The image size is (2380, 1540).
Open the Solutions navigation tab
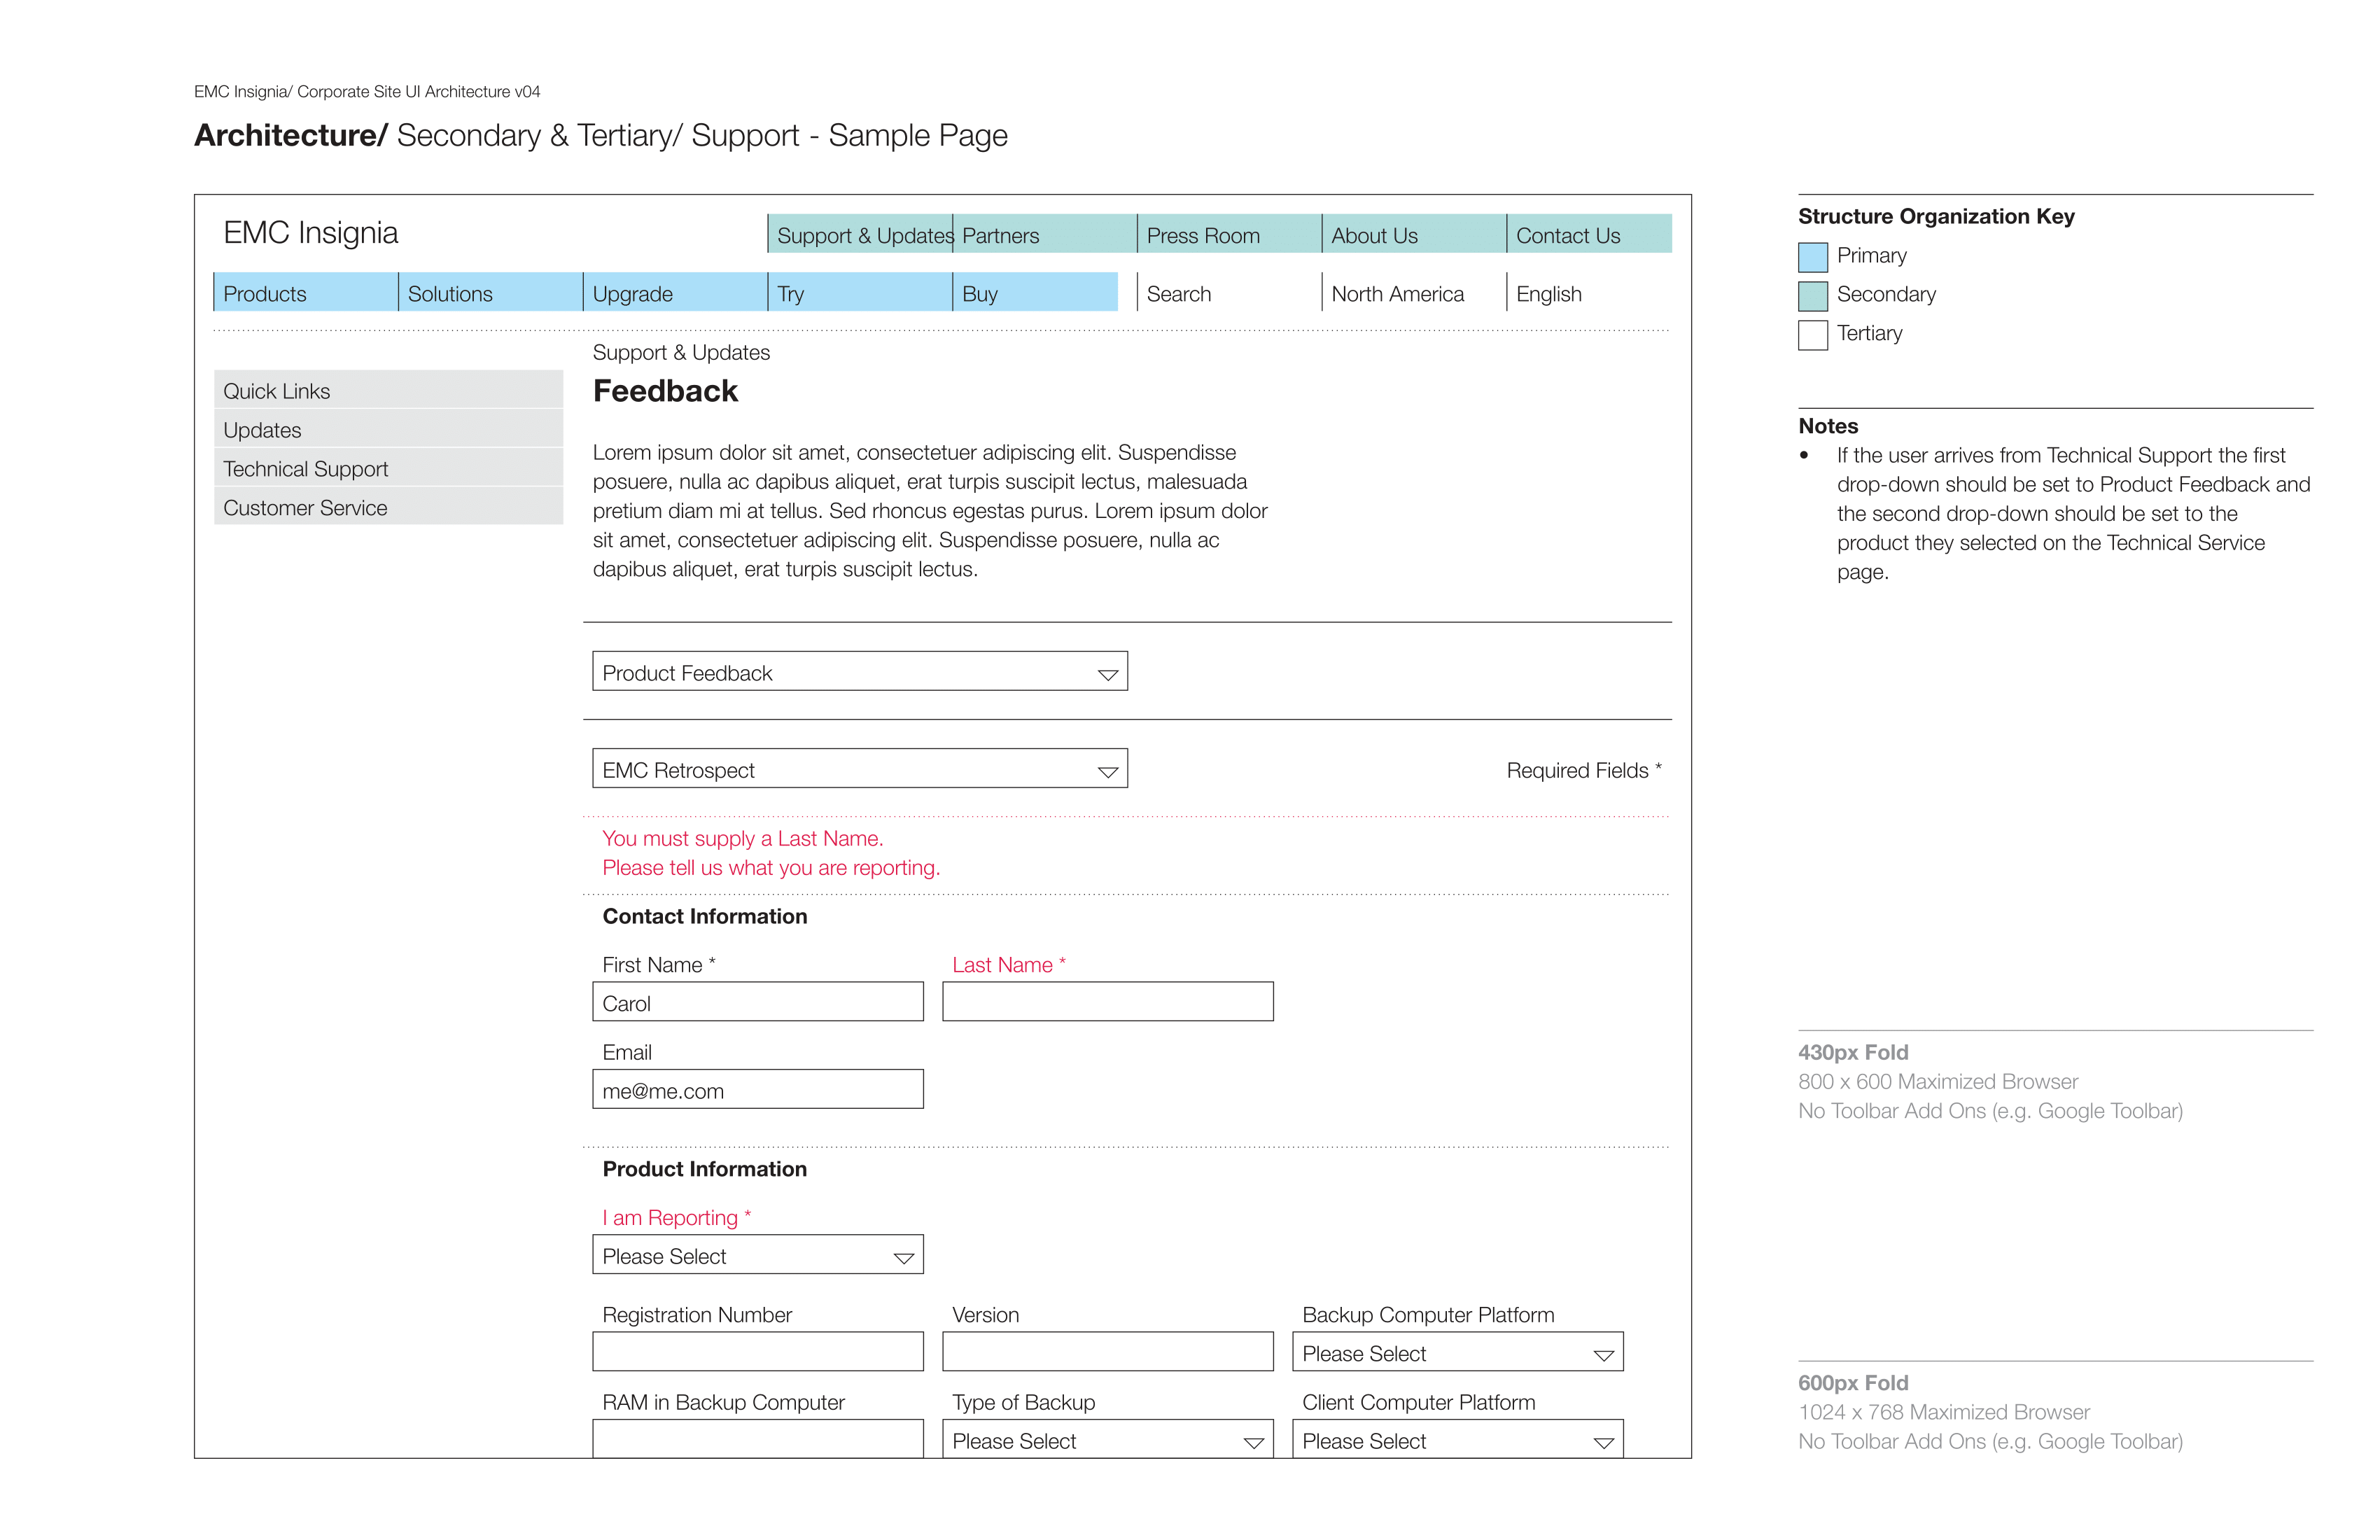[491, 292]
